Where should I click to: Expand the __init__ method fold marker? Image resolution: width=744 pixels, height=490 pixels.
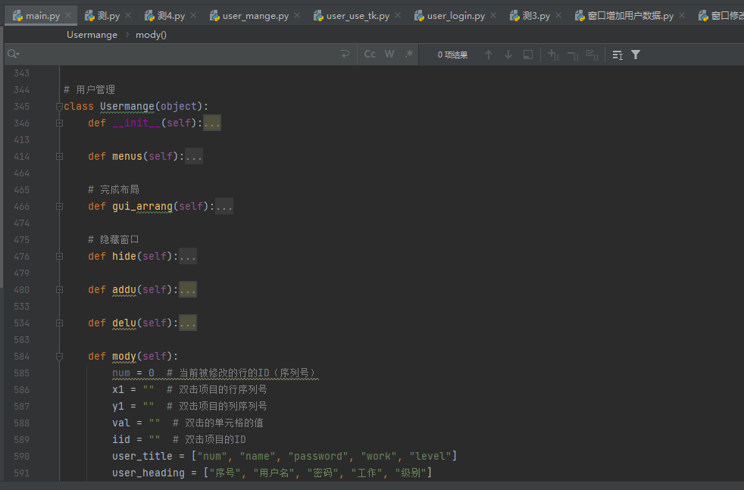[x=59, y=123]
